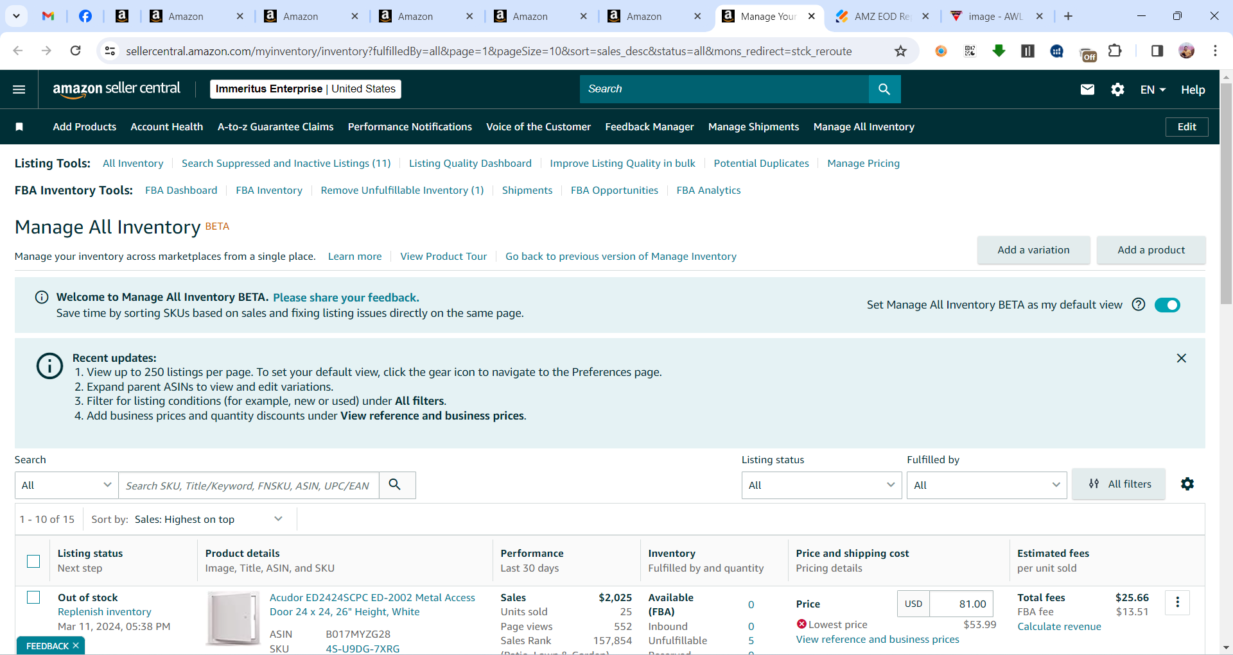Close the Recent updates banner

[x=1181, y=358]
